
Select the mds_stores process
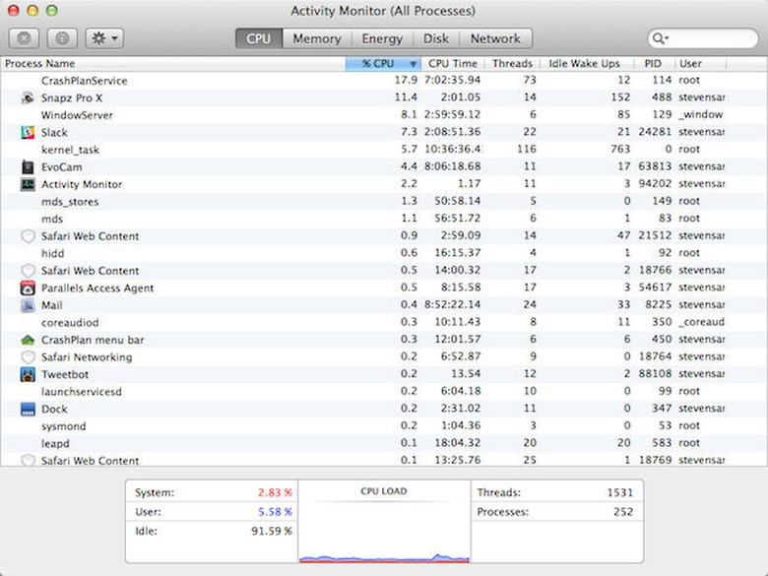pos(384,201)
